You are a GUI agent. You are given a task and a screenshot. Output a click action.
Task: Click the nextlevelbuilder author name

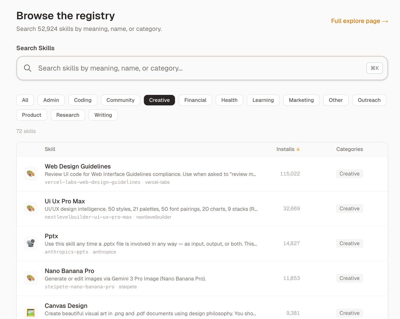tap(154, 217)
